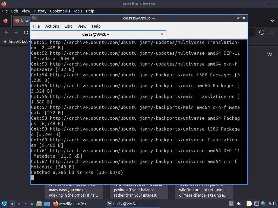Click the Firefox View pinned icon
Image resolution: width=278 pixels, height=208 pixels.
(5, 21)
